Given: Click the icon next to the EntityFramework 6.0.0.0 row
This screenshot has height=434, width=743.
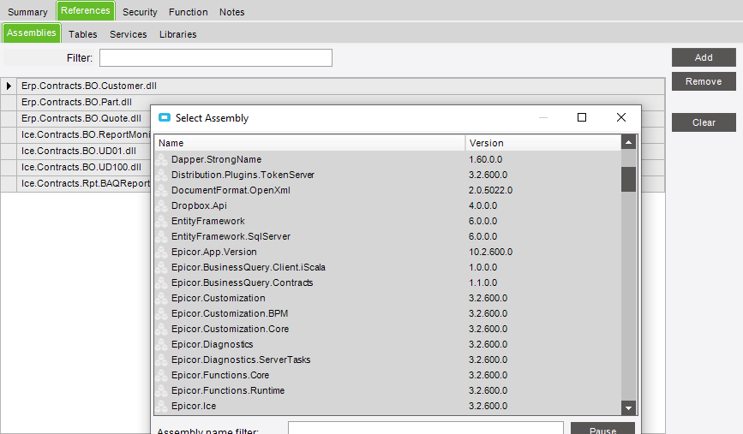Looking at the screenshot, I should click(162, 221).
